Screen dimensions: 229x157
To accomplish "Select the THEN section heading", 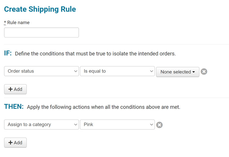I will pyautogui.click(x=14, y=107).
